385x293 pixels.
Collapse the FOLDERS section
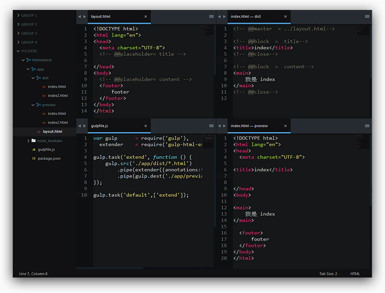point(29,51)
